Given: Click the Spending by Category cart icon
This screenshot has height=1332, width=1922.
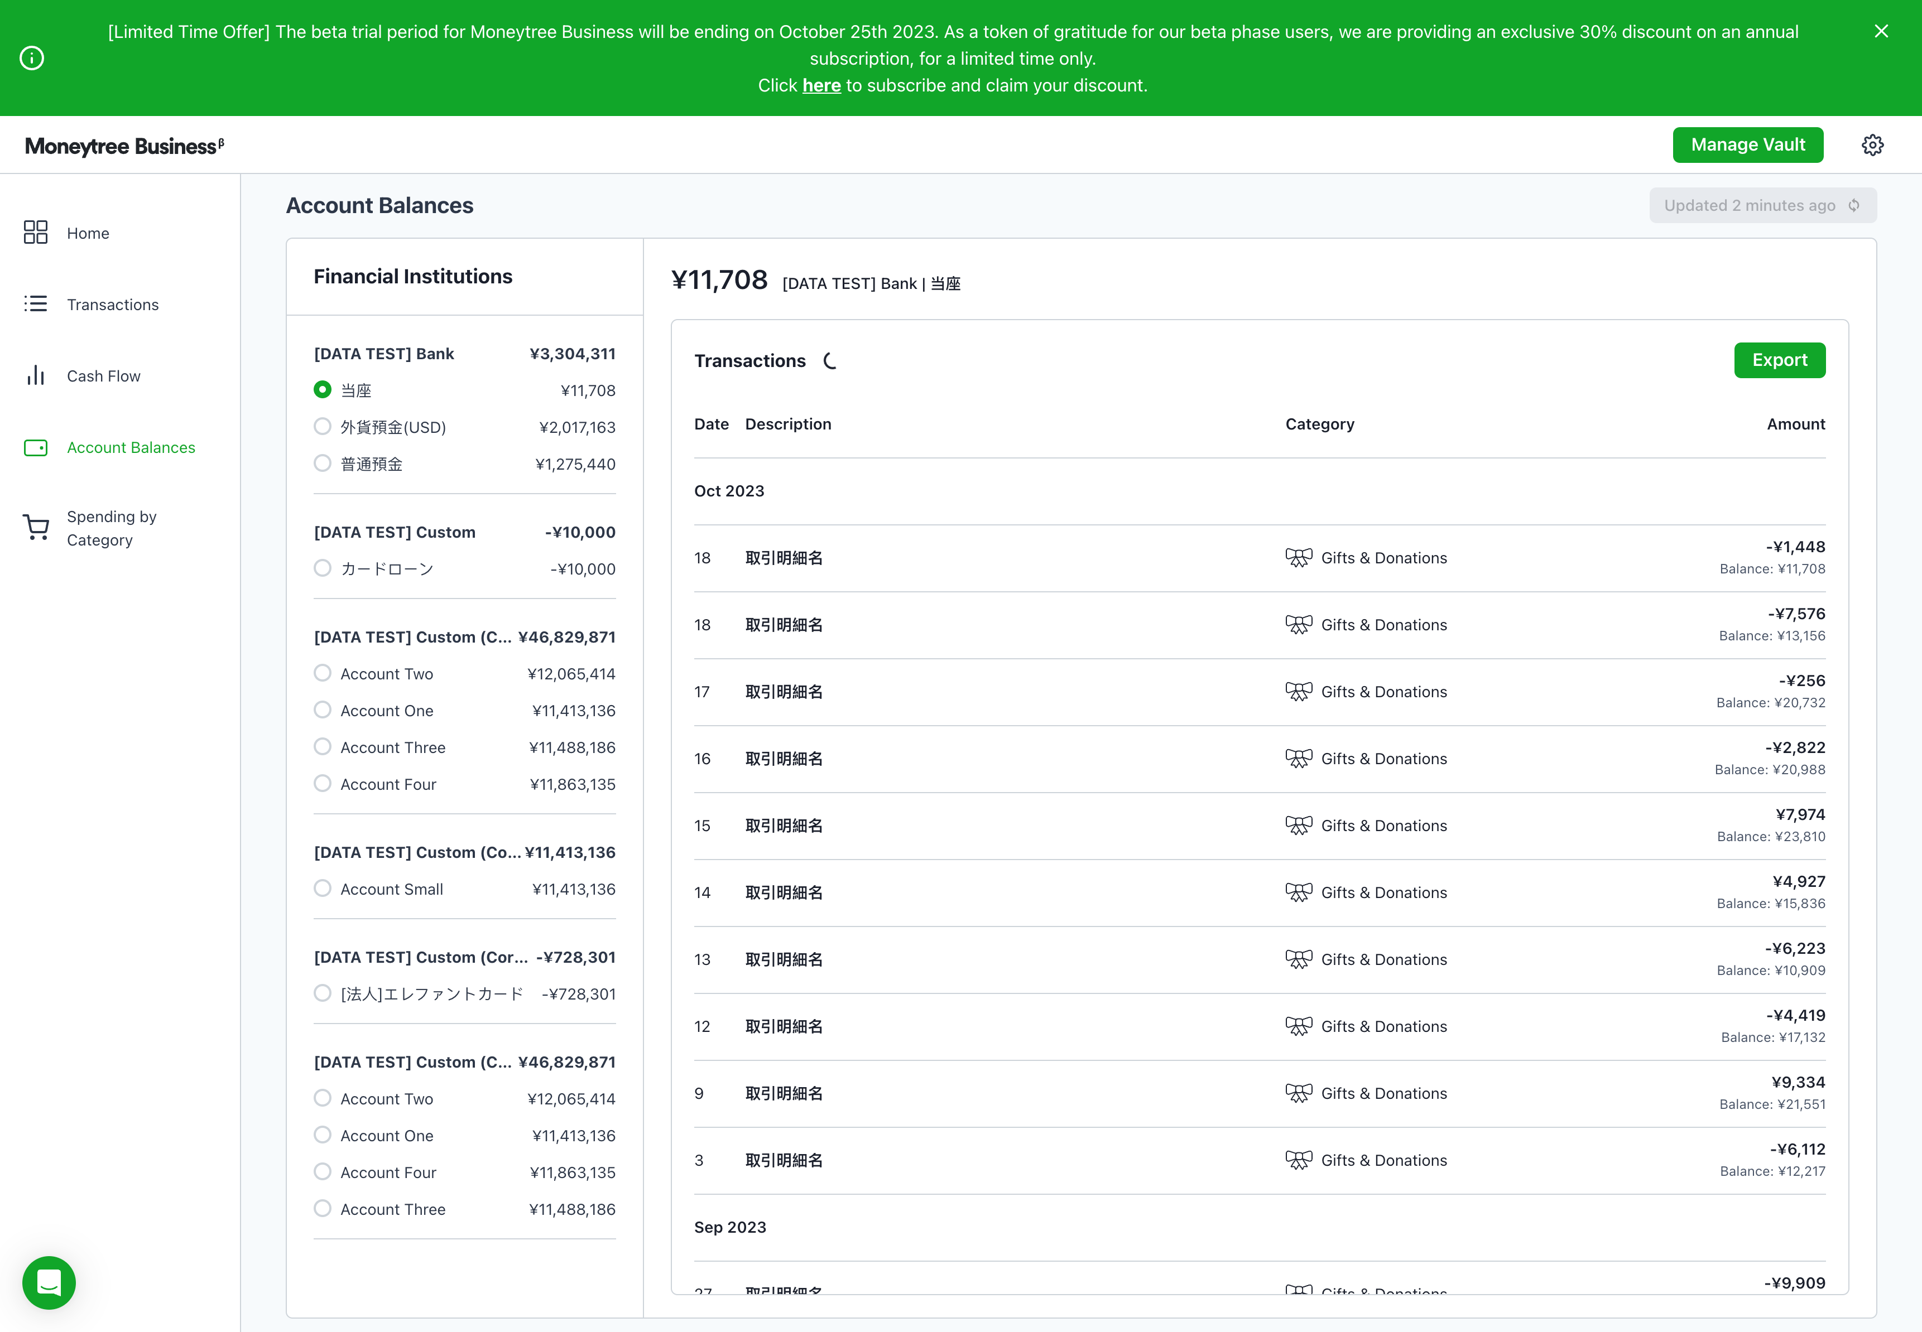Looking at the screenshot, I should coord(36,528).
